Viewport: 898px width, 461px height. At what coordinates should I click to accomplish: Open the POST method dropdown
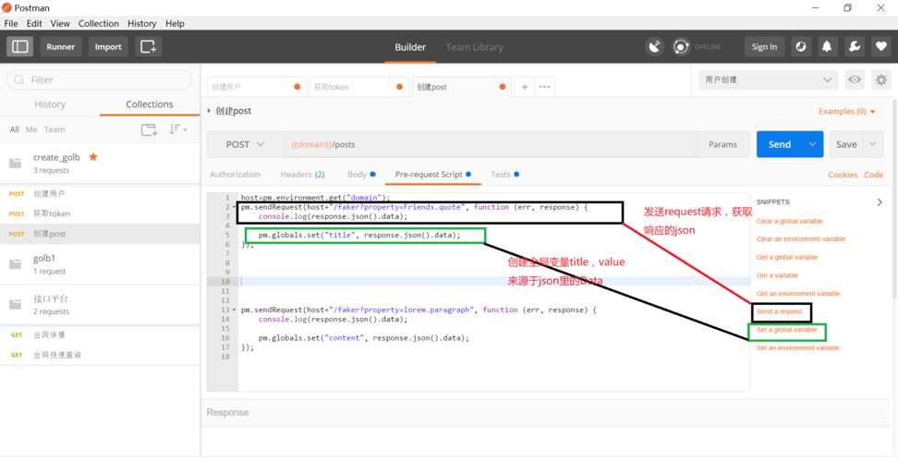pyautogui.click(x=245, y=144)
